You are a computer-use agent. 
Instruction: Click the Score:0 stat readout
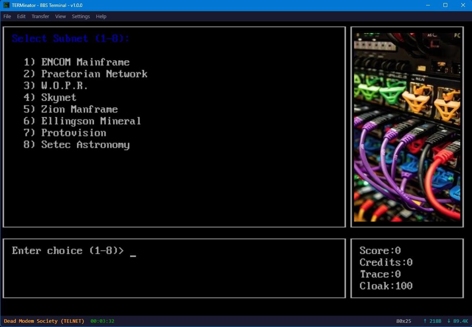pos(380,250)
